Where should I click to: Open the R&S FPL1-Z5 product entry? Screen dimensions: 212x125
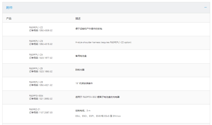pyautogui.click(x=36, y=68)
